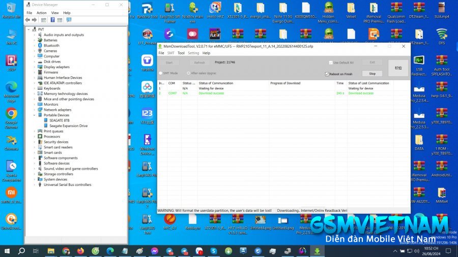Image resolution: width=458 pixels, height=257 pixels.
Task: Select the SEAGATE 8TB device
Action: (x=60, y=120)
